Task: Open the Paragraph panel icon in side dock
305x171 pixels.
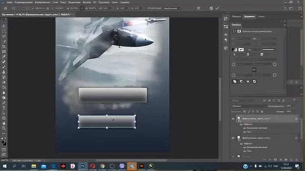Action: (x=225, y=40)
